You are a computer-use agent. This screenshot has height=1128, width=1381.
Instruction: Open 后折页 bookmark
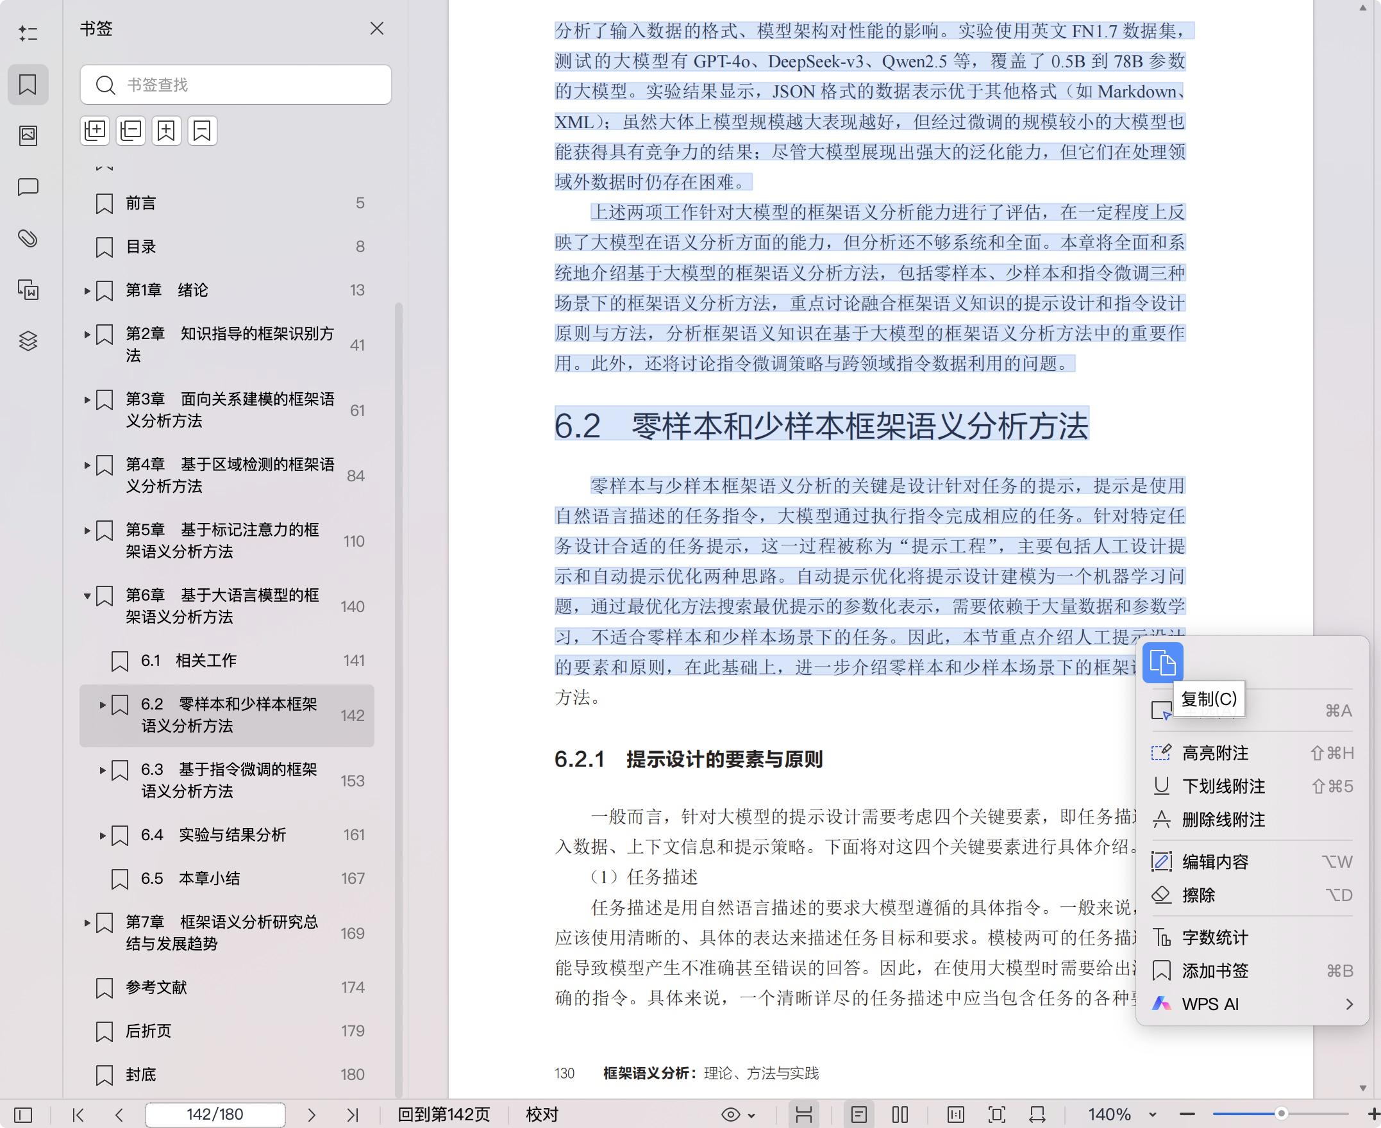point(227,1031)
